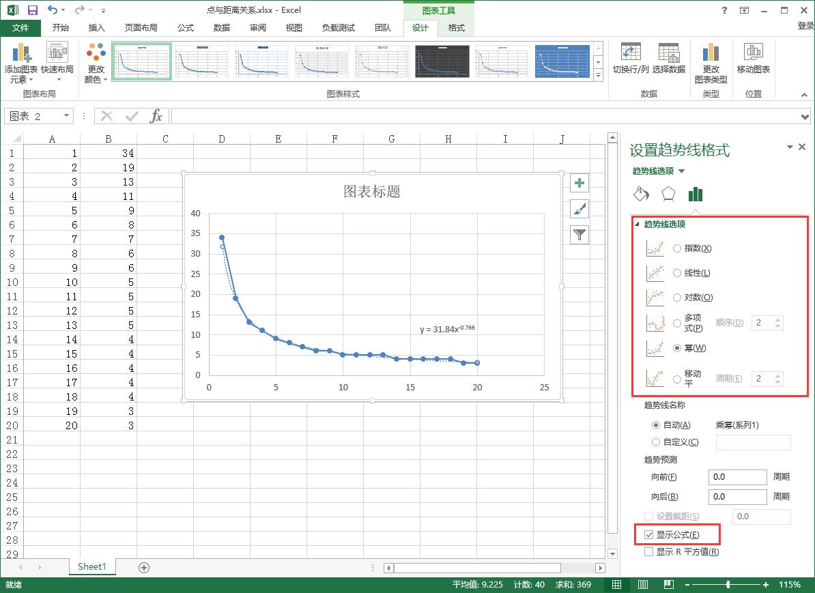
Task: Select Custom 自定义(C) trendline name
Action: tap(655, 442)
